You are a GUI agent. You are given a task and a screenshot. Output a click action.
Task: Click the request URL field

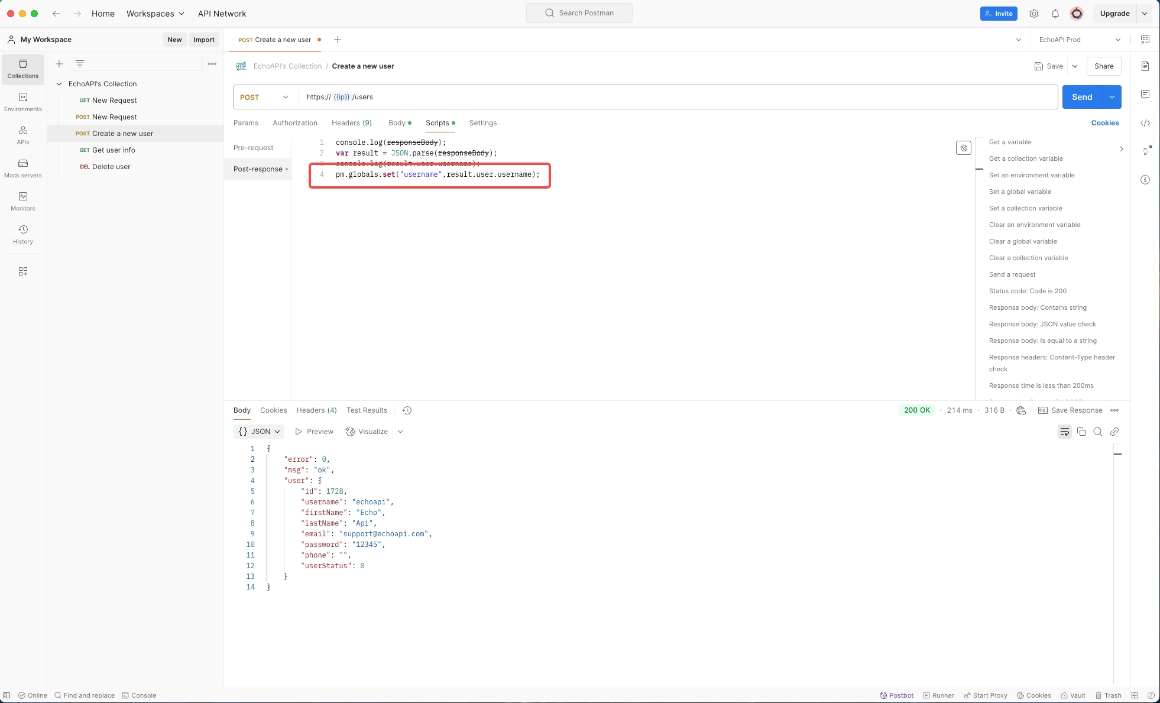click(678, 97)
